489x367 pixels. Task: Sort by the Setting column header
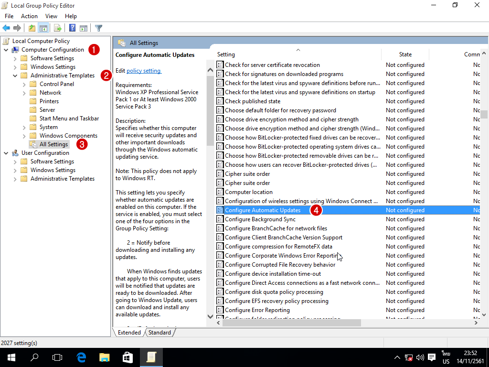(298, 54)
